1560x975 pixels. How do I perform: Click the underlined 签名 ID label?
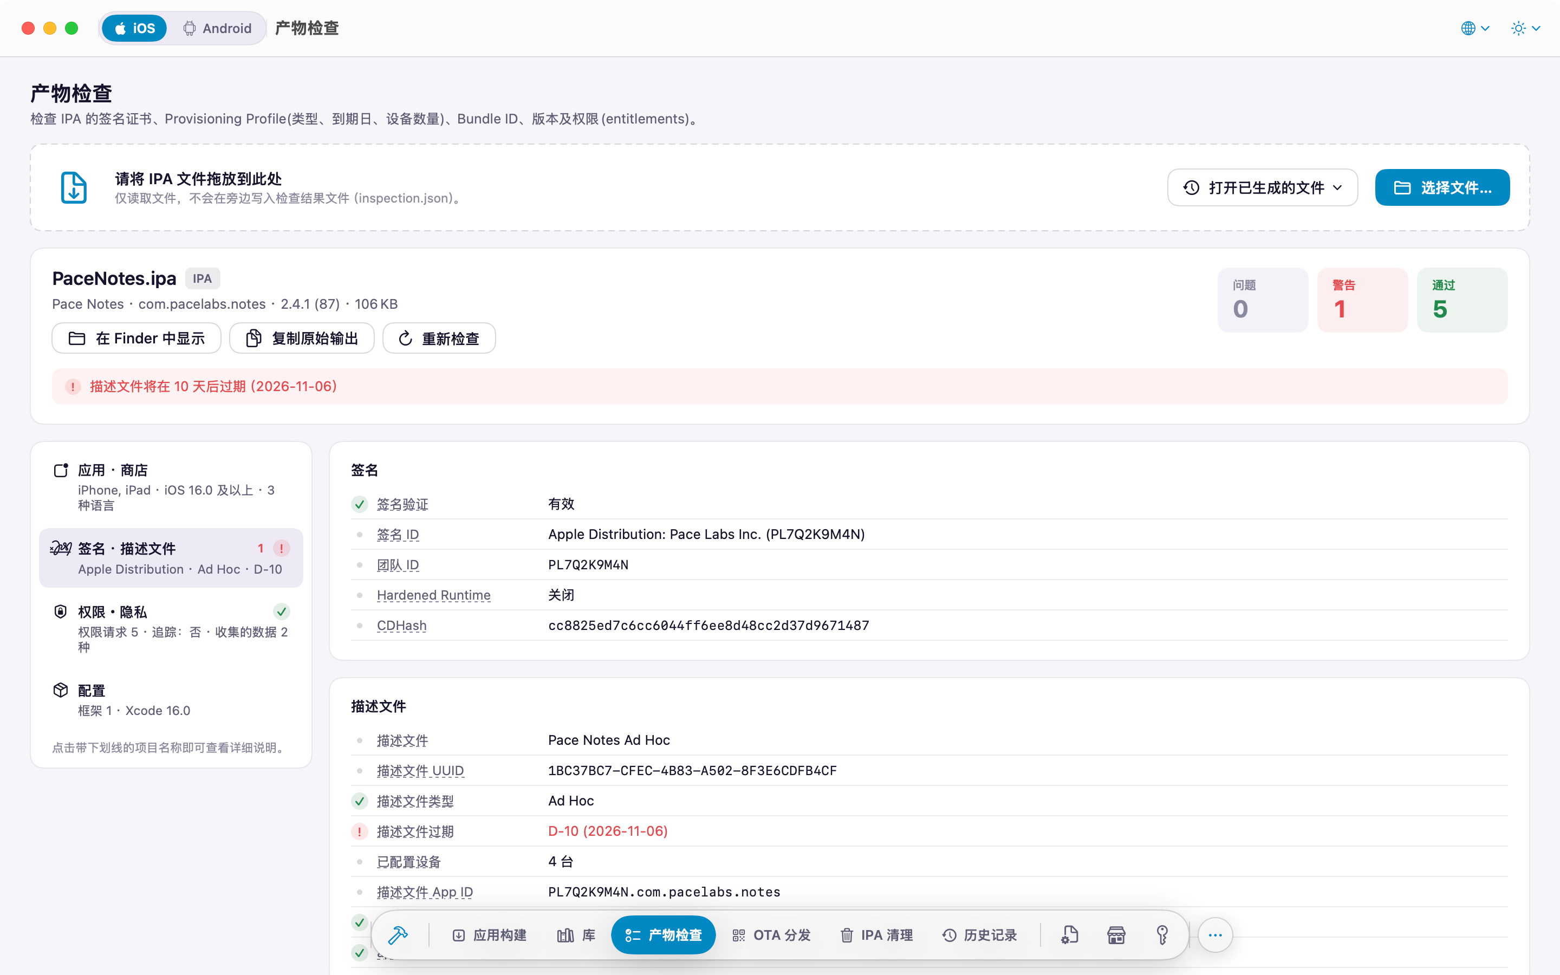coord(398,535)
